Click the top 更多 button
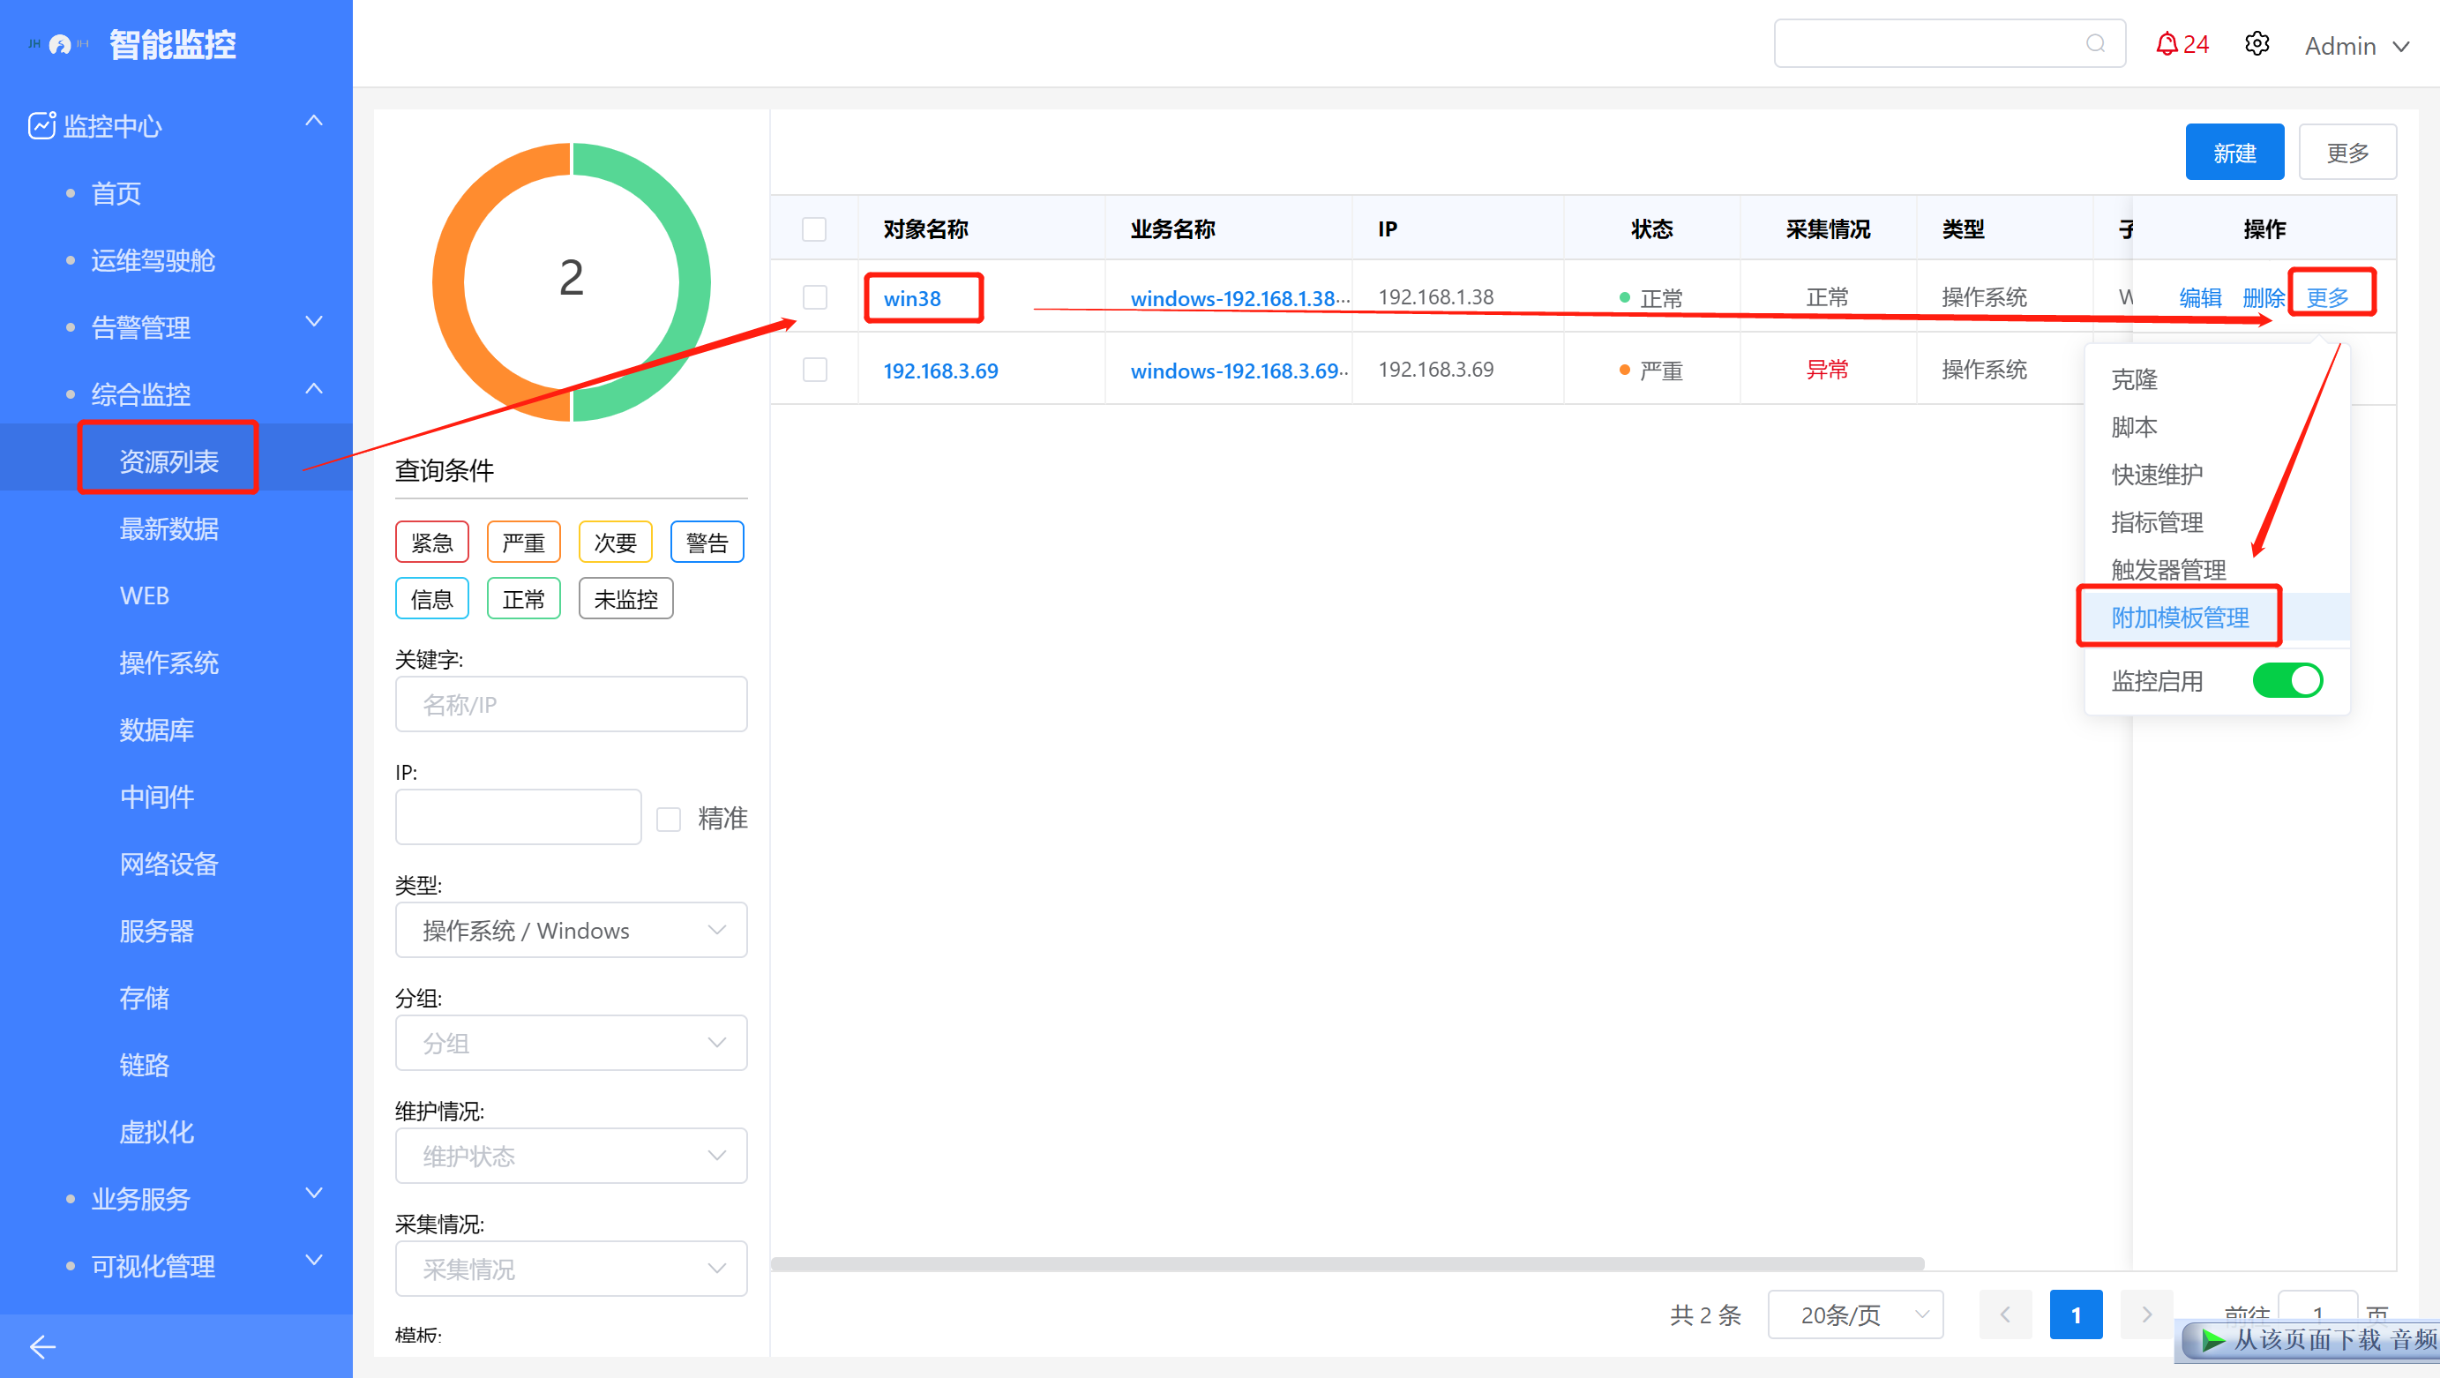The width and height of the screenshot is (2440, 1378). [x=2347, y=153]
